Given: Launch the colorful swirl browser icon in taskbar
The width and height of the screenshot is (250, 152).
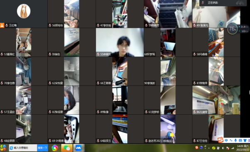Looking at the screenshot, I should tap(55, 148).
